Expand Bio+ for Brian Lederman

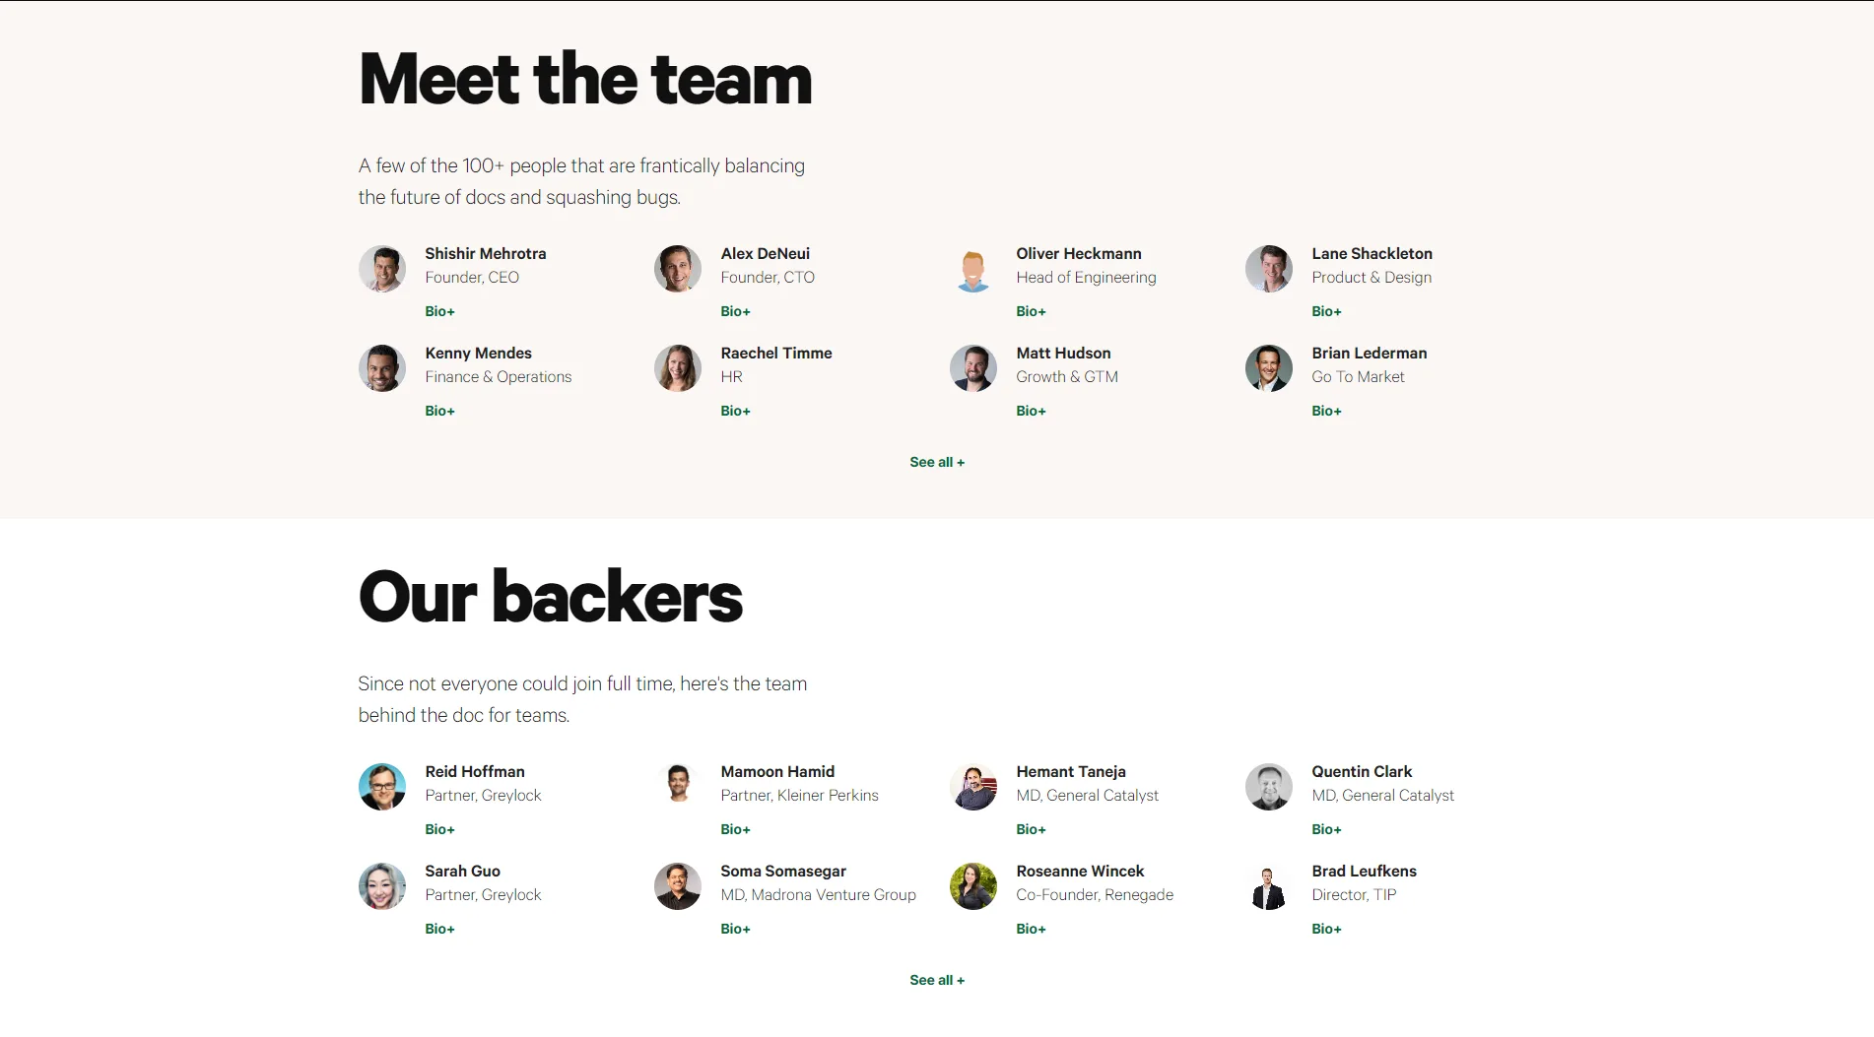click(x=1326, y=411)
